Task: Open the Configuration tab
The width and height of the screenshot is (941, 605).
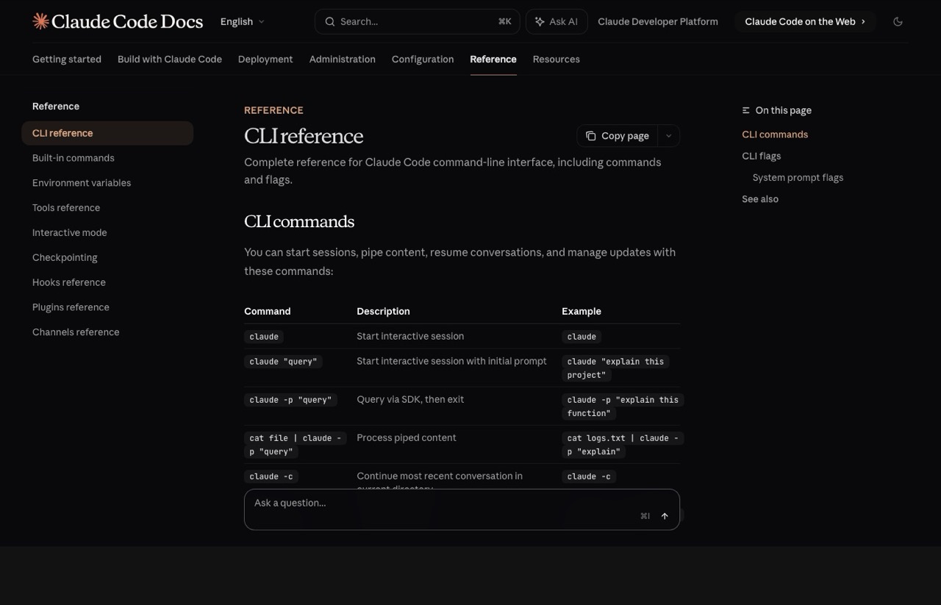Action: (423, 59)
